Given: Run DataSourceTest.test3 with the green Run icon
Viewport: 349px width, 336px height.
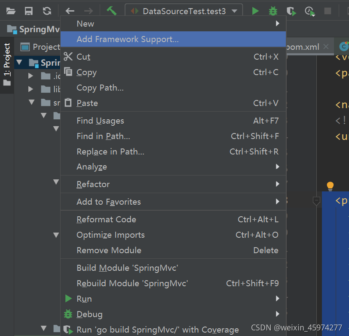Looking at the screenshot, I should coord(255,11).
